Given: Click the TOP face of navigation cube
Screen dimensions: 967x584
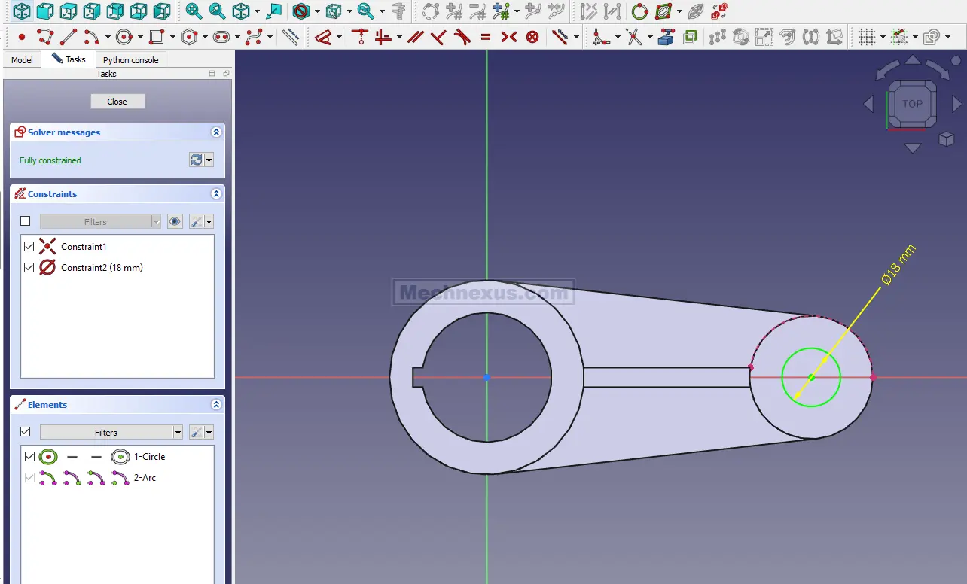Looking at the screenshot, I should 912,104.
